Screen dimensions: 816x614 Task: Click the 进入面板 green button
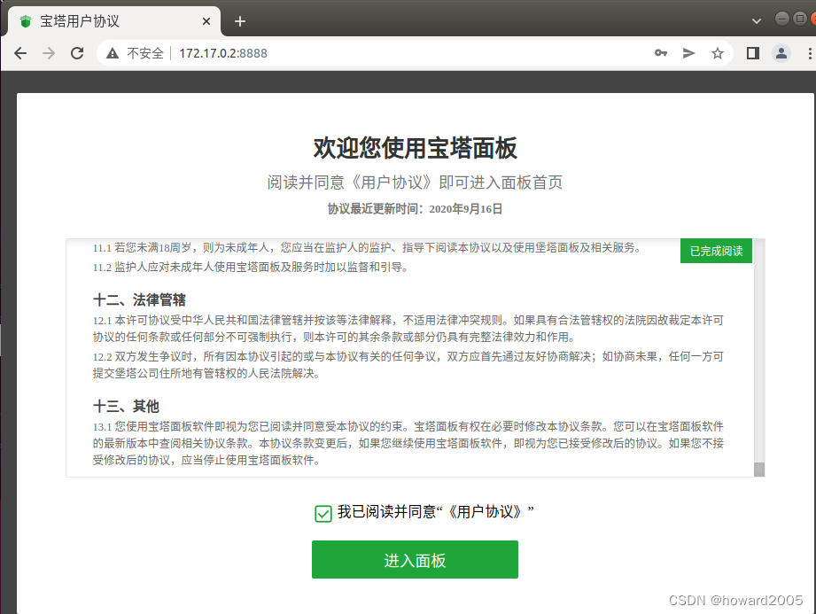click(x=415, y=559)
